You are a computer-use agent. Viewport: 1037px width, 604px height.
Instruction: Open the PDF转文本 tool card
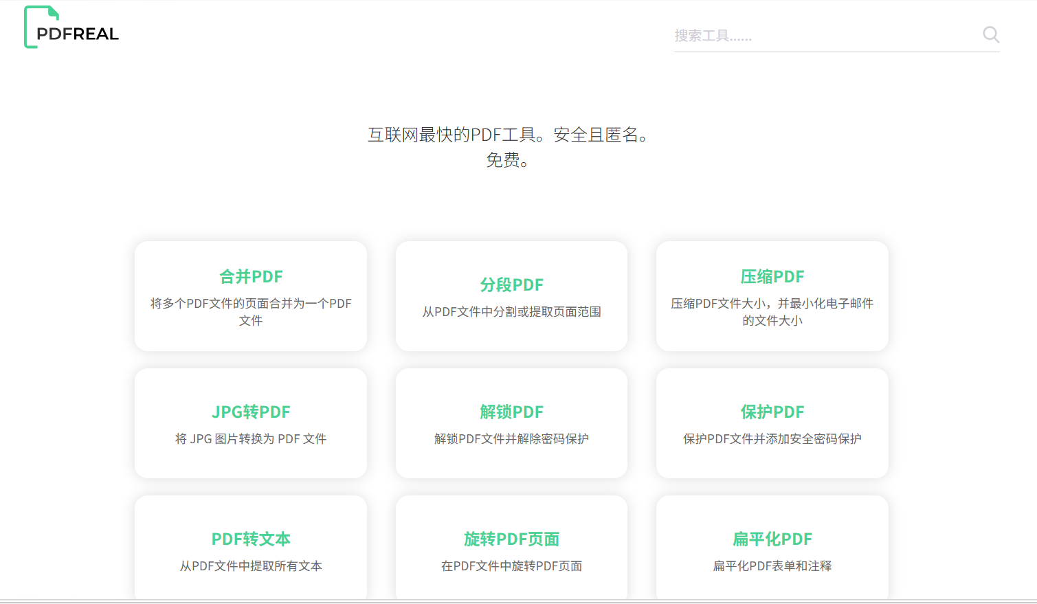[251, 548]
